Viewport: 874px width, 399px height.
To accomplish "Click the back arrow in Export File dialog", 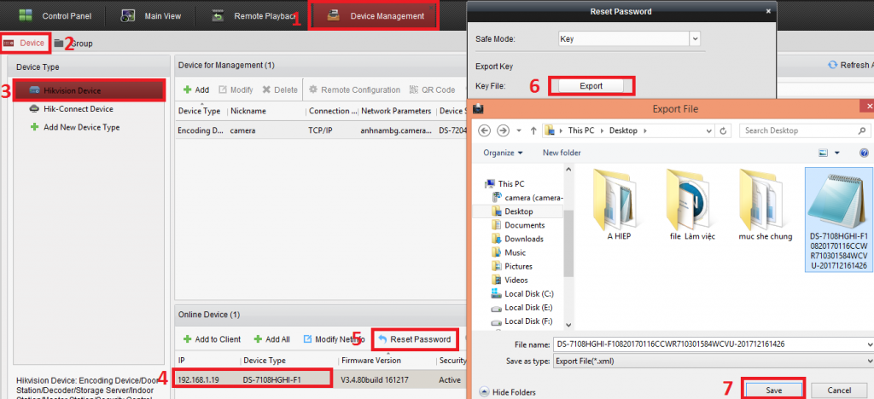I will [487, 130].
